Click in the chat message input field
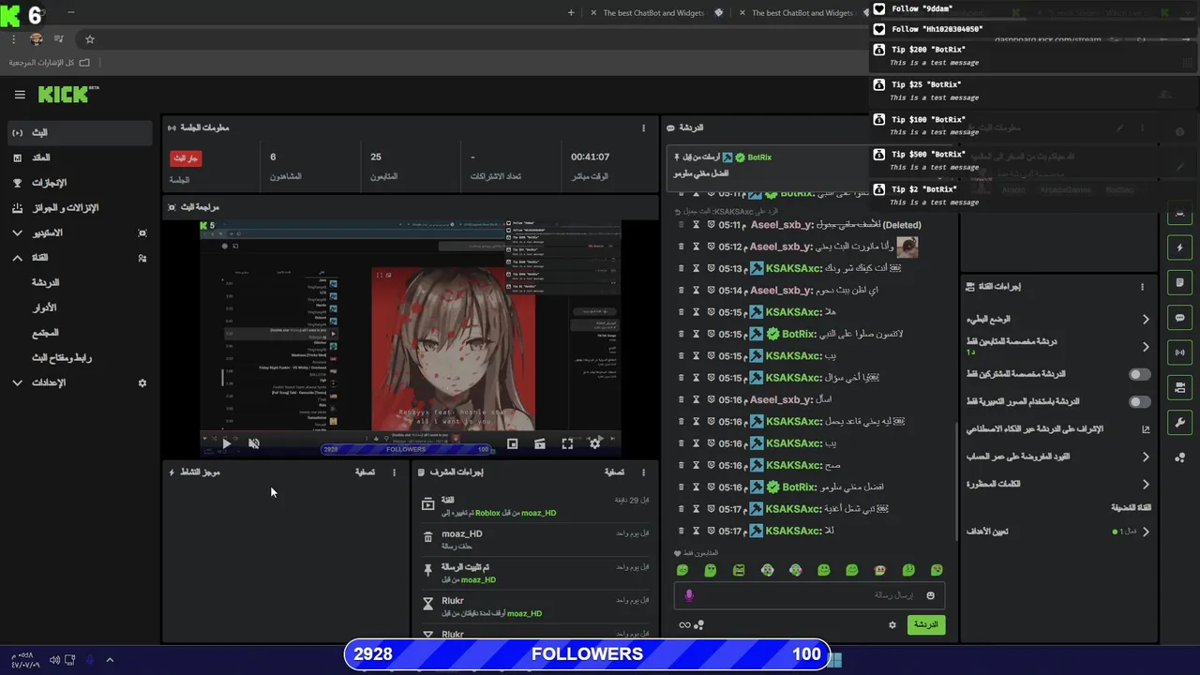The width and height of the screenshot is (1200, 675). click(809, 595)
